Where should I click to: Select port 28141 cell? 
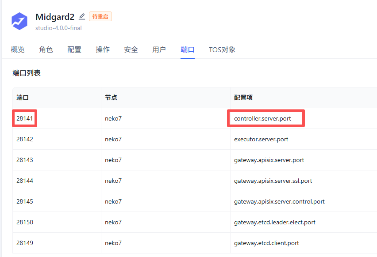[x=24, y=118]
